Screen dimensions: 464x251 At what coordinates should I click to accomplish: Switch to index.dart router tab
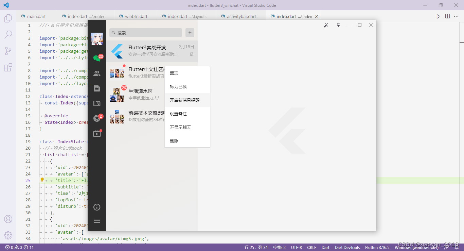pyautogui.click(x=86, y=16)
